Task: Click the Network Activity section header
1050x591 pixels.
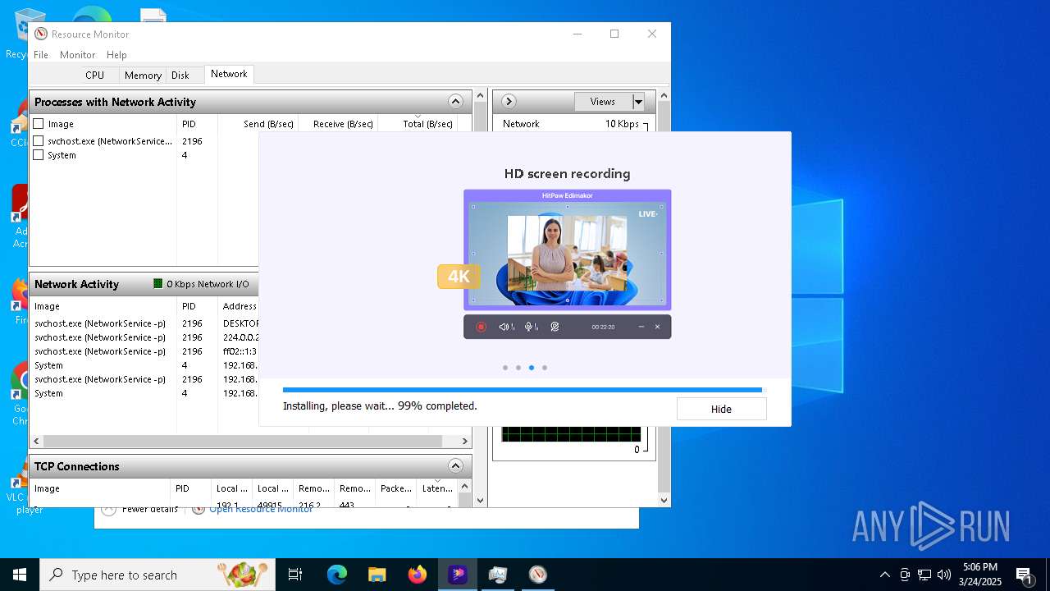Action: coord(144,284)
